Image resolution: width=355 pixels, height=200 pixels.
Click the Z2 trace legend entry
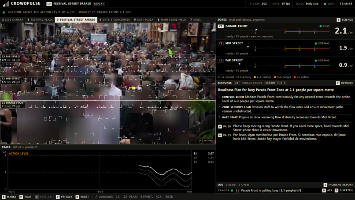pyautogui.click(x=203, y=158)
